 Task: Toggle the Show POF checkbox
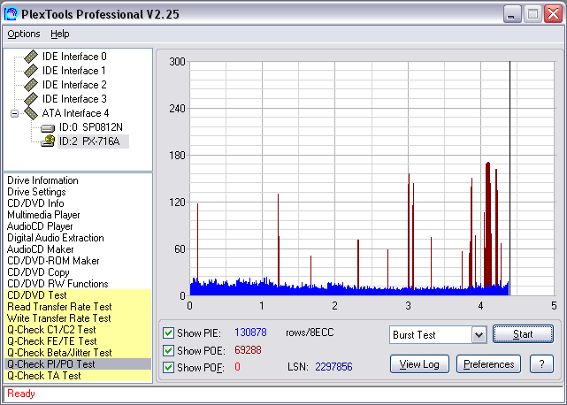[168, 367]
